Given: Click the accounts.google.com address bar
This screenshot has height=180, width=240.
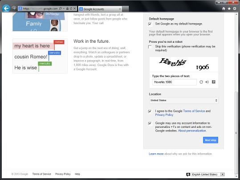Looking at the screenshot, I should (x=40, y=8).
